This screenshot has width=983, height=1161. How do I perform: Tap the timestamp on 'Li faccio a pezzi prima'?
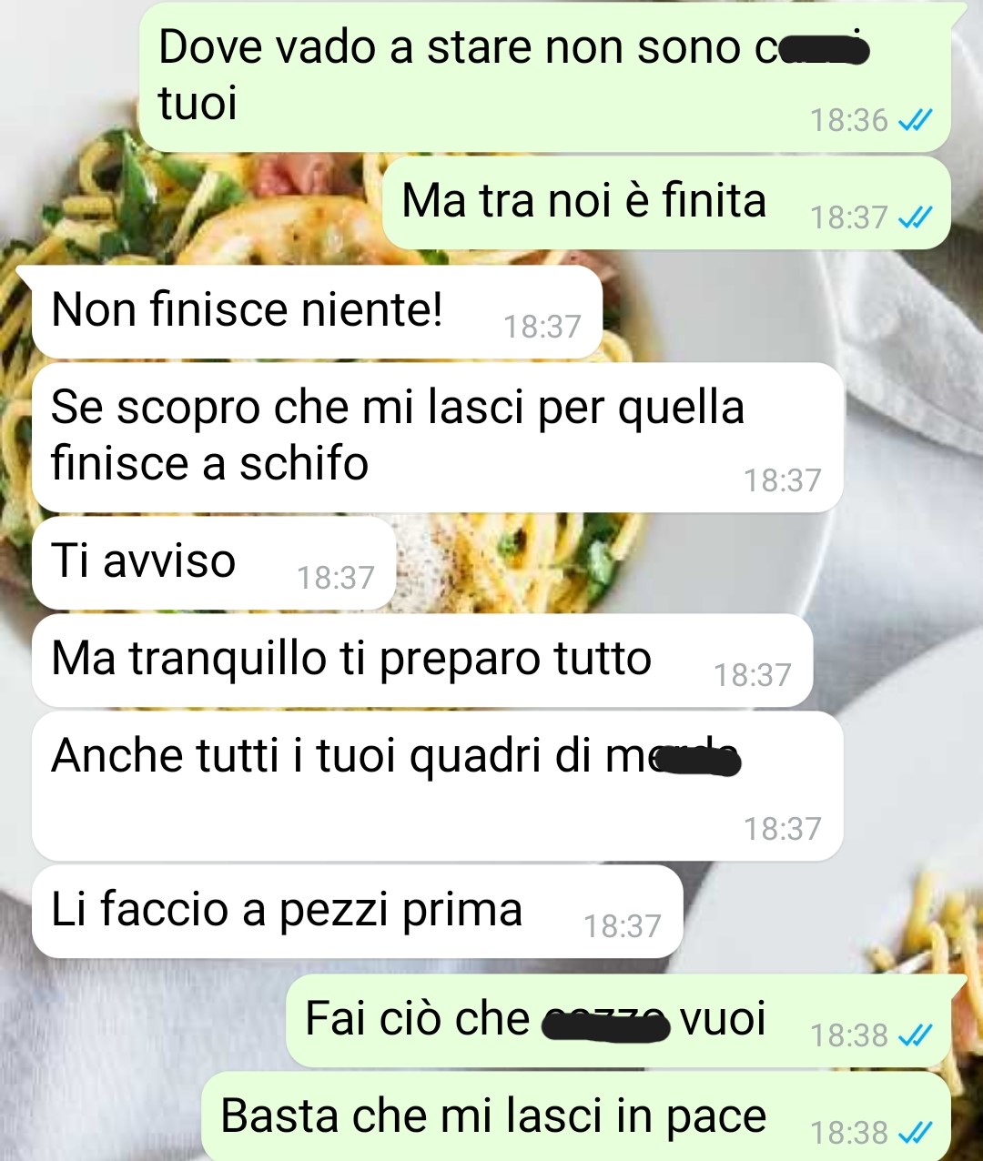623,926
